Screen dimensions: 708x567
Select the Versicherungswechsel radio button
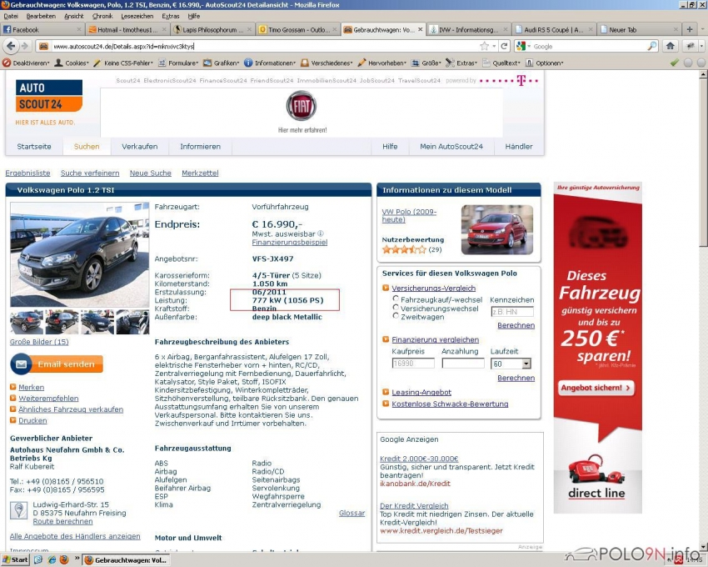396,308
